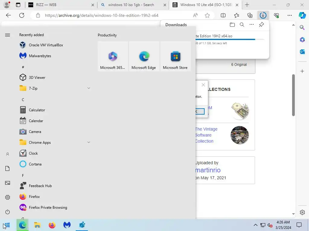Open tab actions menu icon
This screenshot has height=231, width=309.
pos(18,5)
